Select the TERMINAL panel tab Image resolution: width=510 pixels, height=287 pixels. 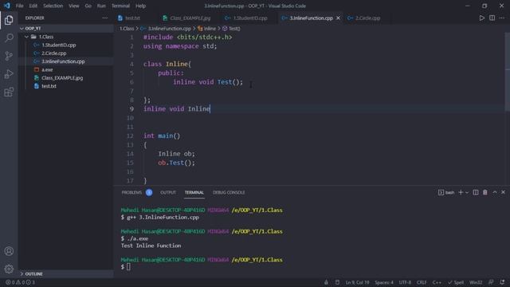pos(194,192)
